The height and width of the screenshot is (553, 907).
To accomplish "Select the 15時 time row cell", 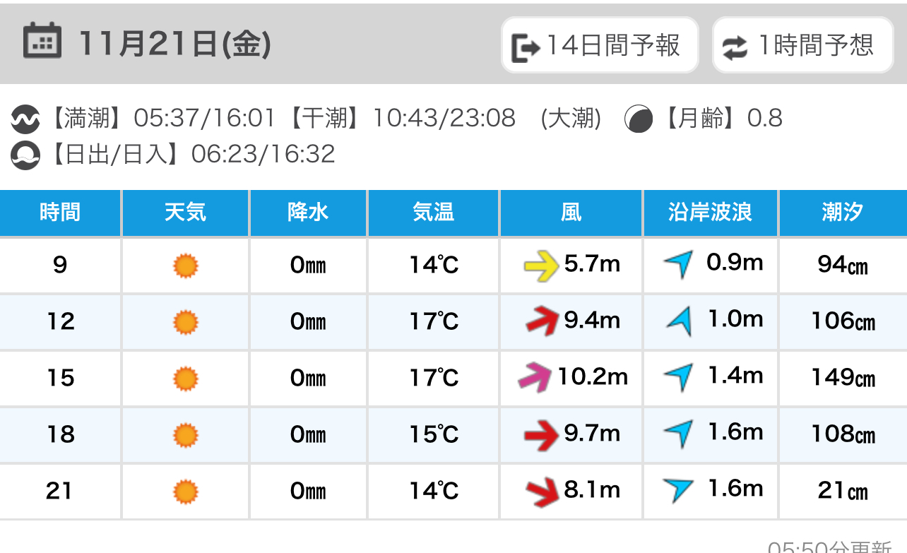I will [60, 378].
